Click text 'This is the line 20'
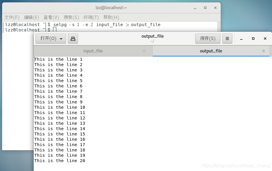The height and width of the screenshot is (171, 272). point(60,161)
